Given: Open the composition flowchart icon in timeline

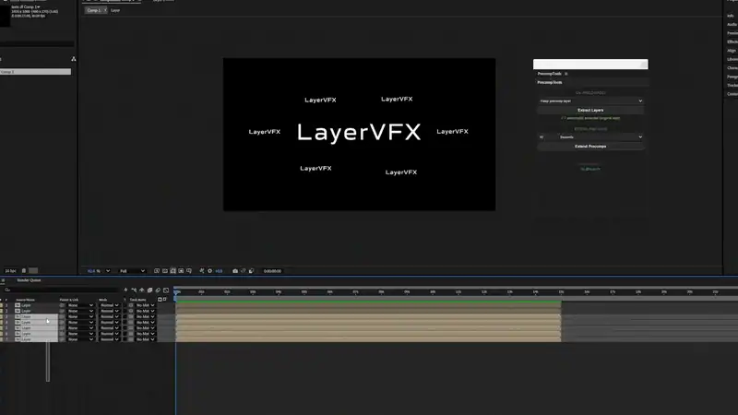Looking at the screenshot, I should [134, 290].
